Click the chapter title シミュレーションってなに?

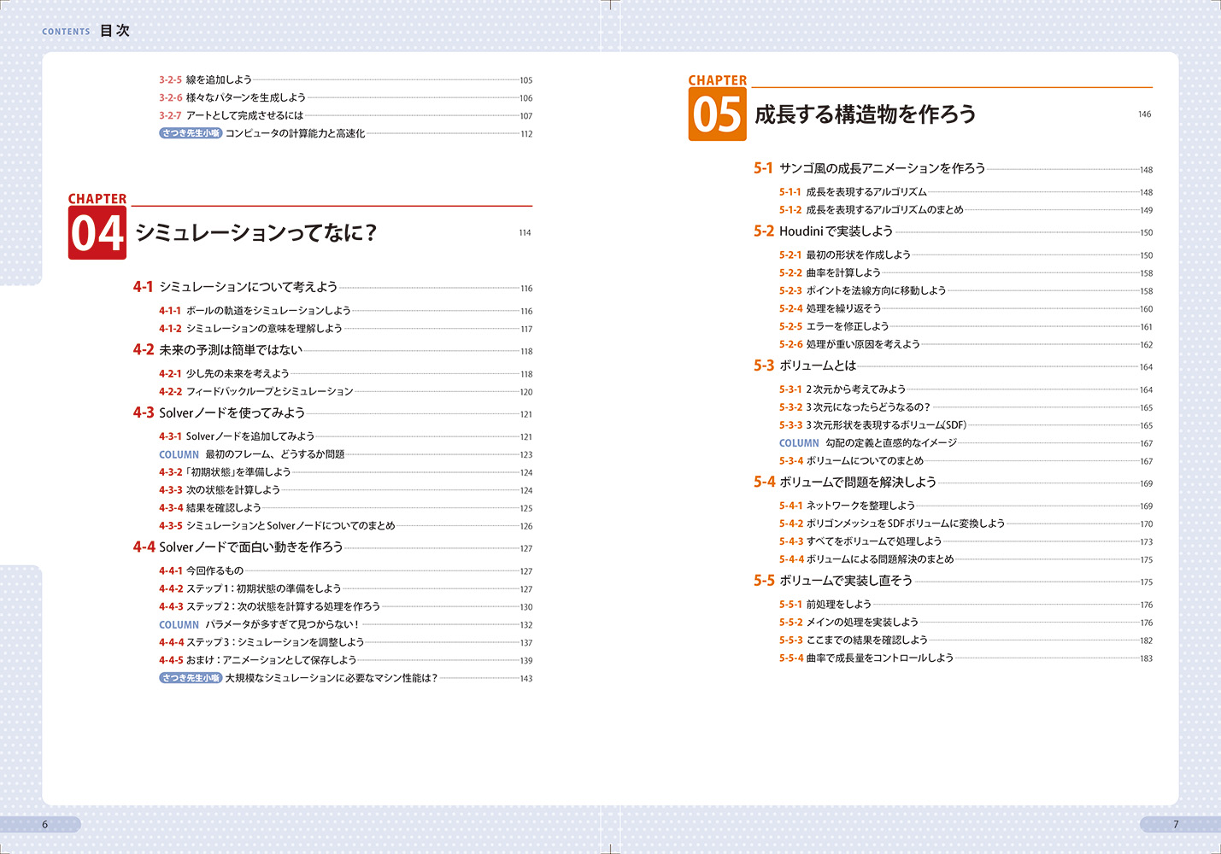point(255,232)
